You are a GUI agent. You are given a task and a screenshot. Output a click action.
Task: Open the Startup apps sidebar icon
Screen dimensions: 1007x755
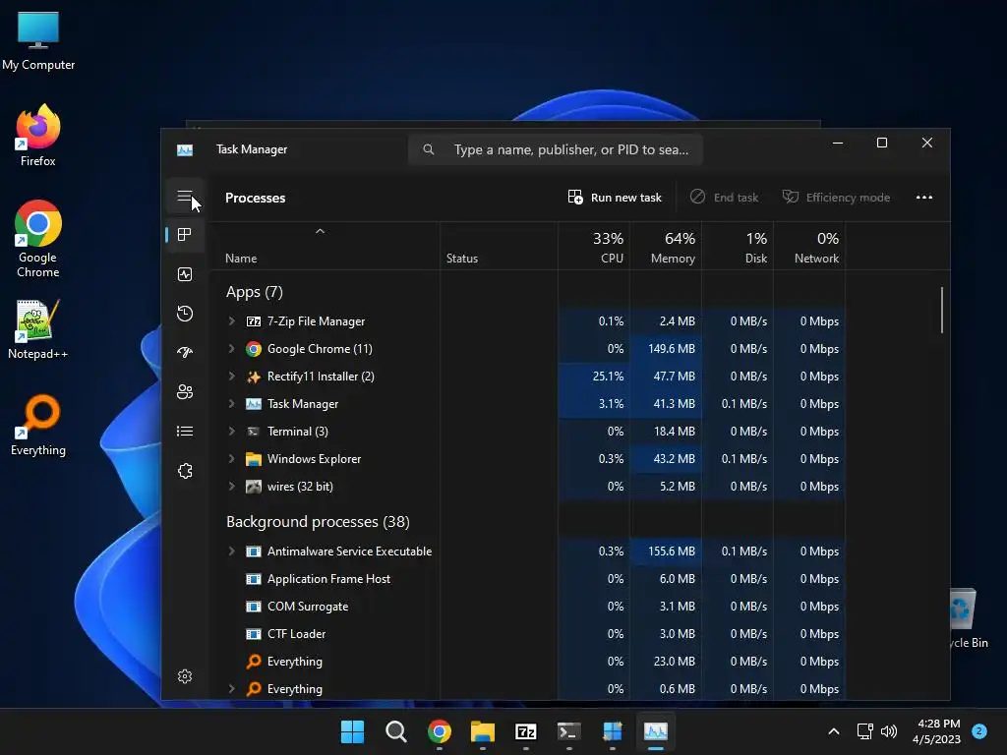click(184, 353)
